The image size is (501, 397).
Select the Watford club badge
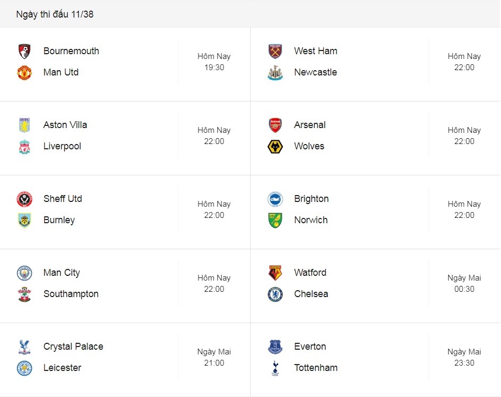point(275,273)
